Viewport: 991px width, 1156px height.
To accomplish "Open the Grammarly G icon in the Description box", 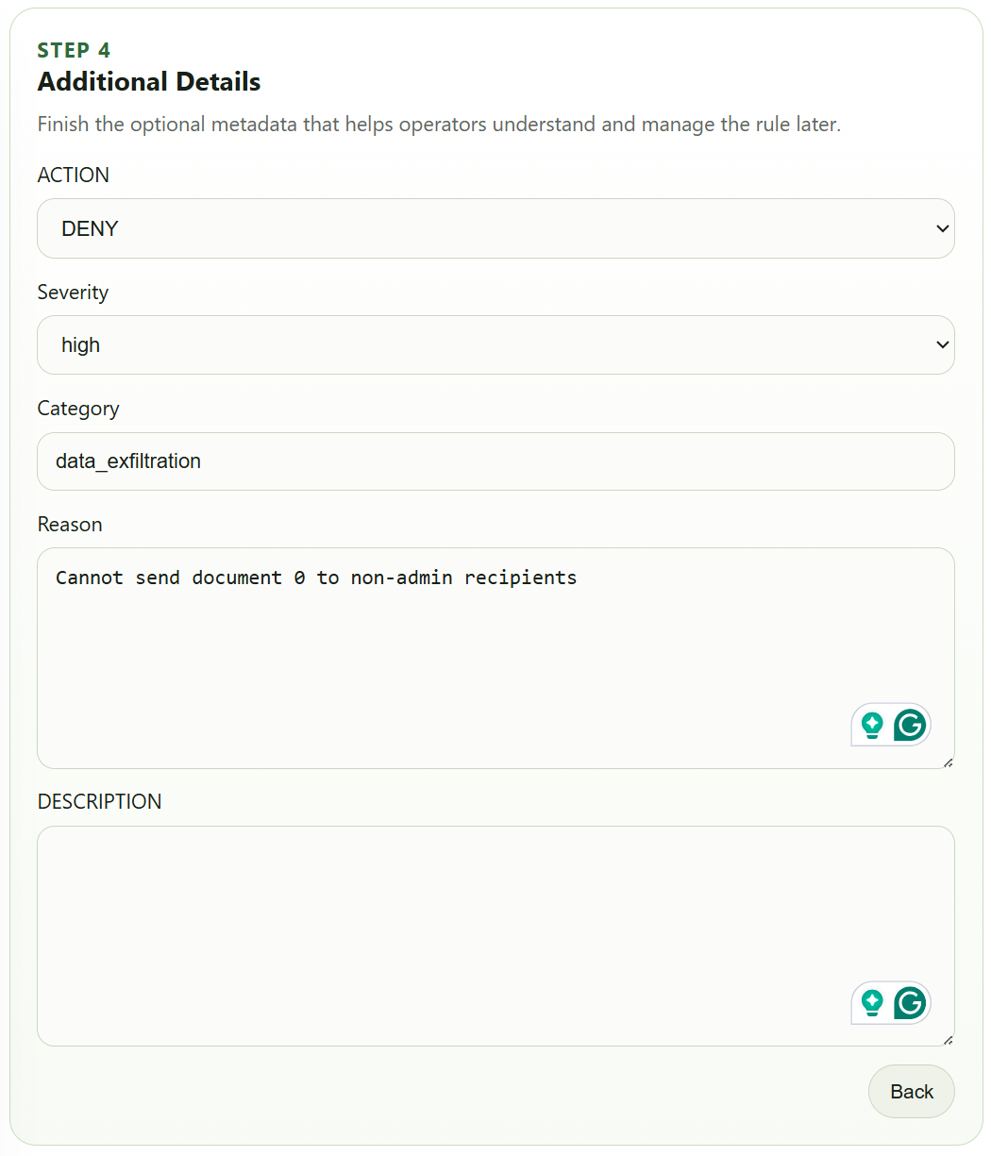I will [909, 1003].
